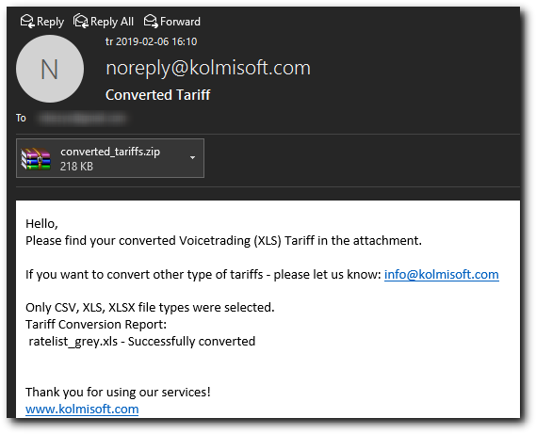Open the info@kolmisoft.com email link
This screenshot has height=434, width=536.
(x=441, y=274)
